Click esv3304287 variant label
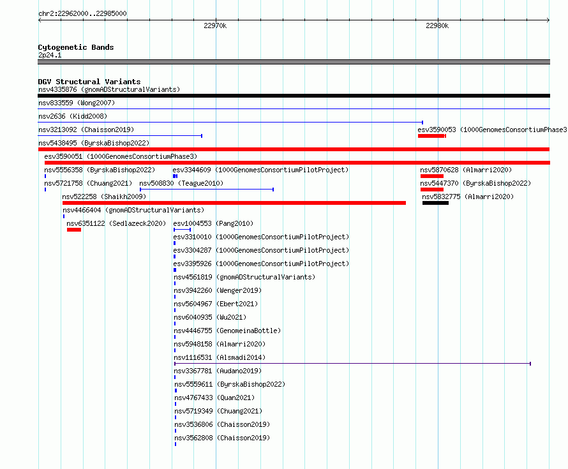Screen dimensions: 568x469 coord(261,250)
